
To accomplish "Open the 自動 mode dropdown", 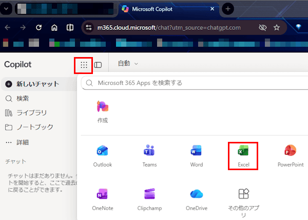I will [x=128, y=64].
